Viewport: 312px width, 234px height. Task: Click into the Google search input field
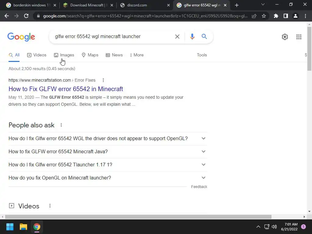pos(113,37)
